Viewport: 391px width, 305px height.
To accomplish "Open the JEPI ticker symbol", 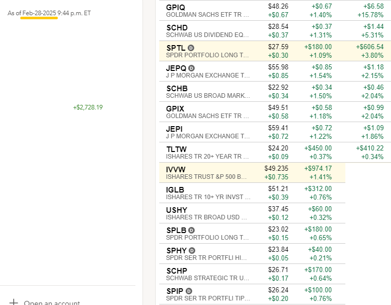I will coord(174,129).
